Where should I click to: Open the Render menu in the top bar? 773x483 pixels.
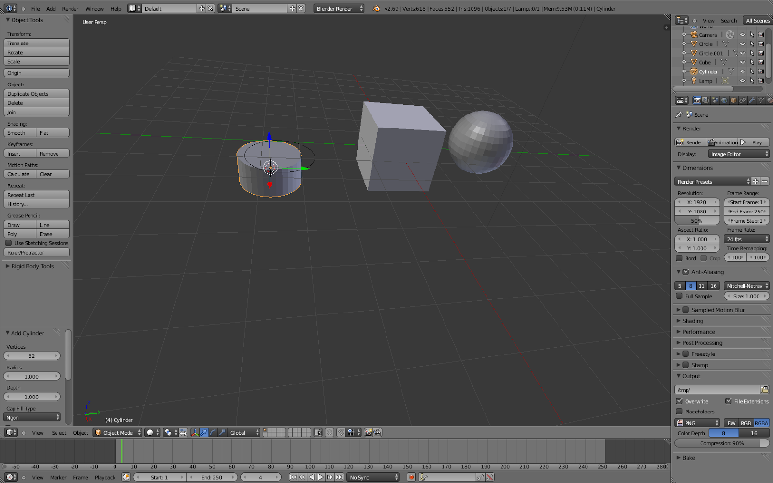coord(70,8)
